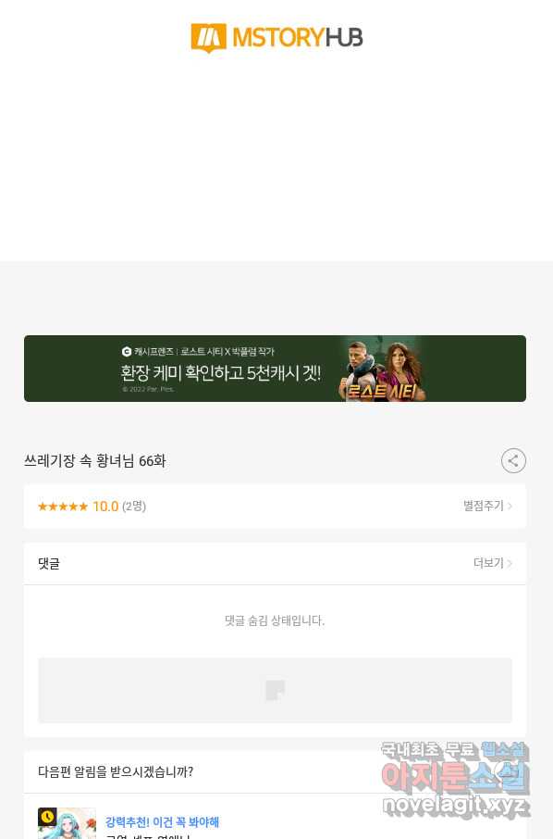Image resolution: width=553 pixels, height=839 pixels.
Task: Click the orange MSTORYHUB book logo icon
Action: click(x=208, y=38)
